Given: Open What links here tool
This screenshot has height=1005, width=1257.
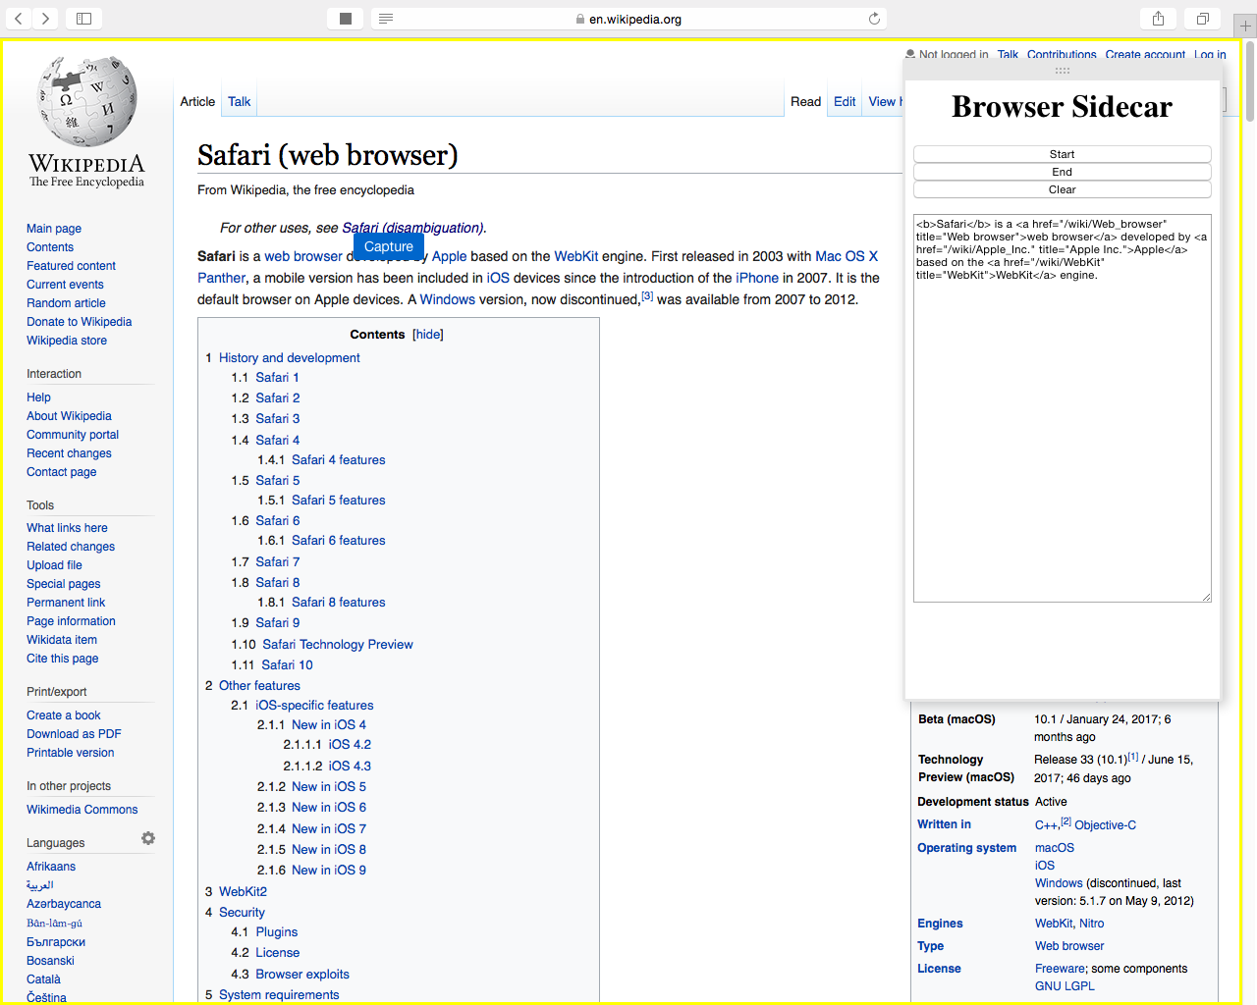Looking at the screenshot, I should point(67,528).
